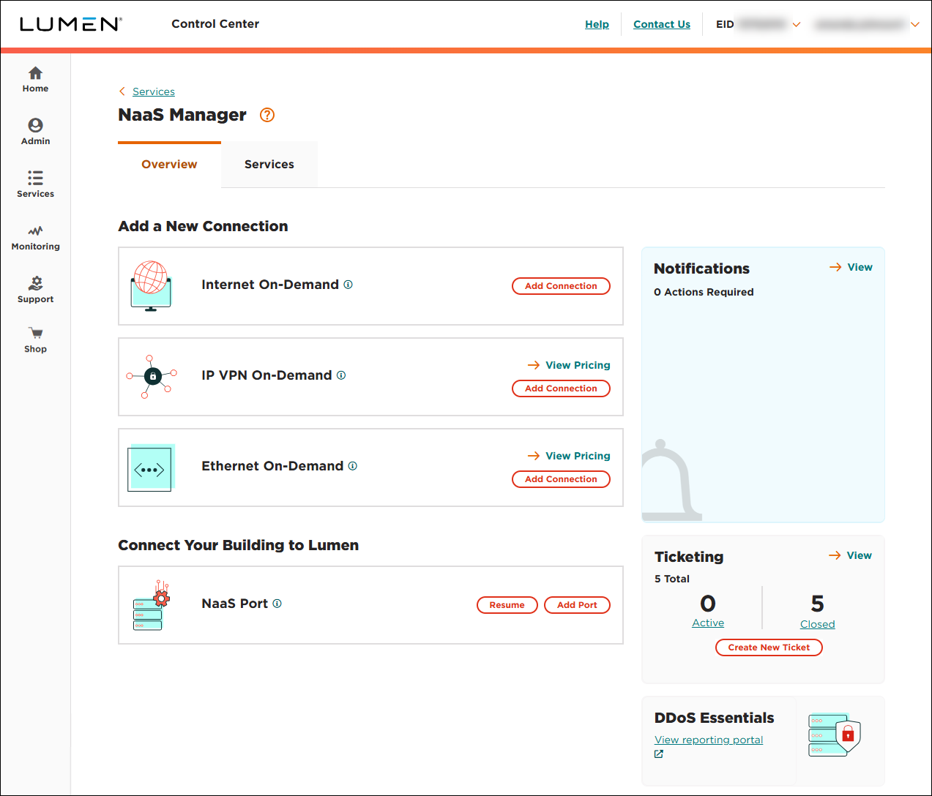The height and width of the screenshot is (796, 932).
Task: Show info for Internet On-Demand
Action: (x=348, y=285)
